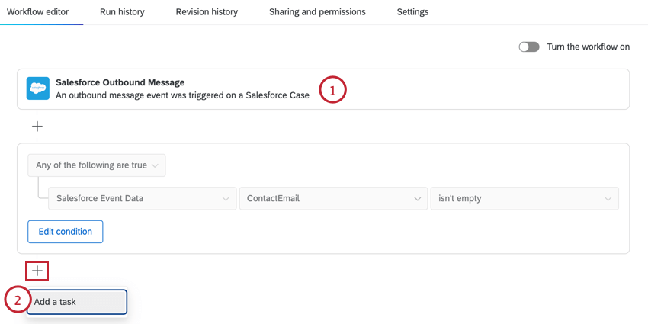The image size is (648, 324).
Task: Click the outbound message event description text
Action: pyautogui.click(x=182, y=95)
